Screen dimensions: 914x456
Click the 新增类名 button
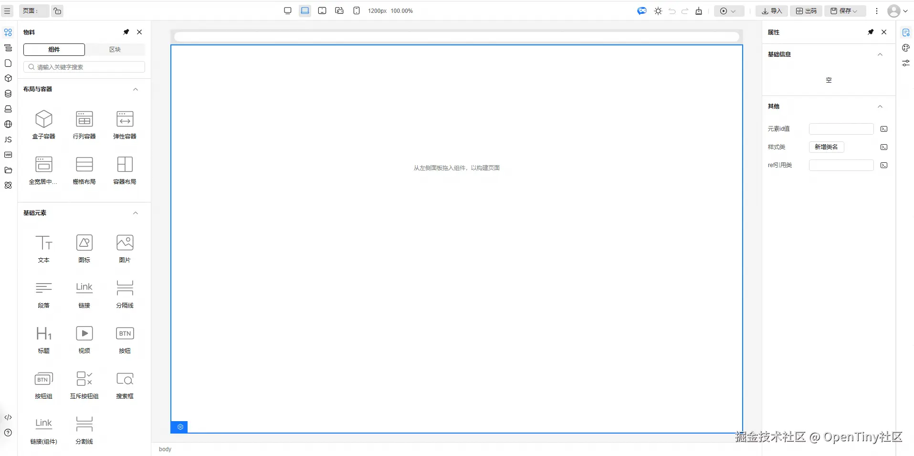826,147
